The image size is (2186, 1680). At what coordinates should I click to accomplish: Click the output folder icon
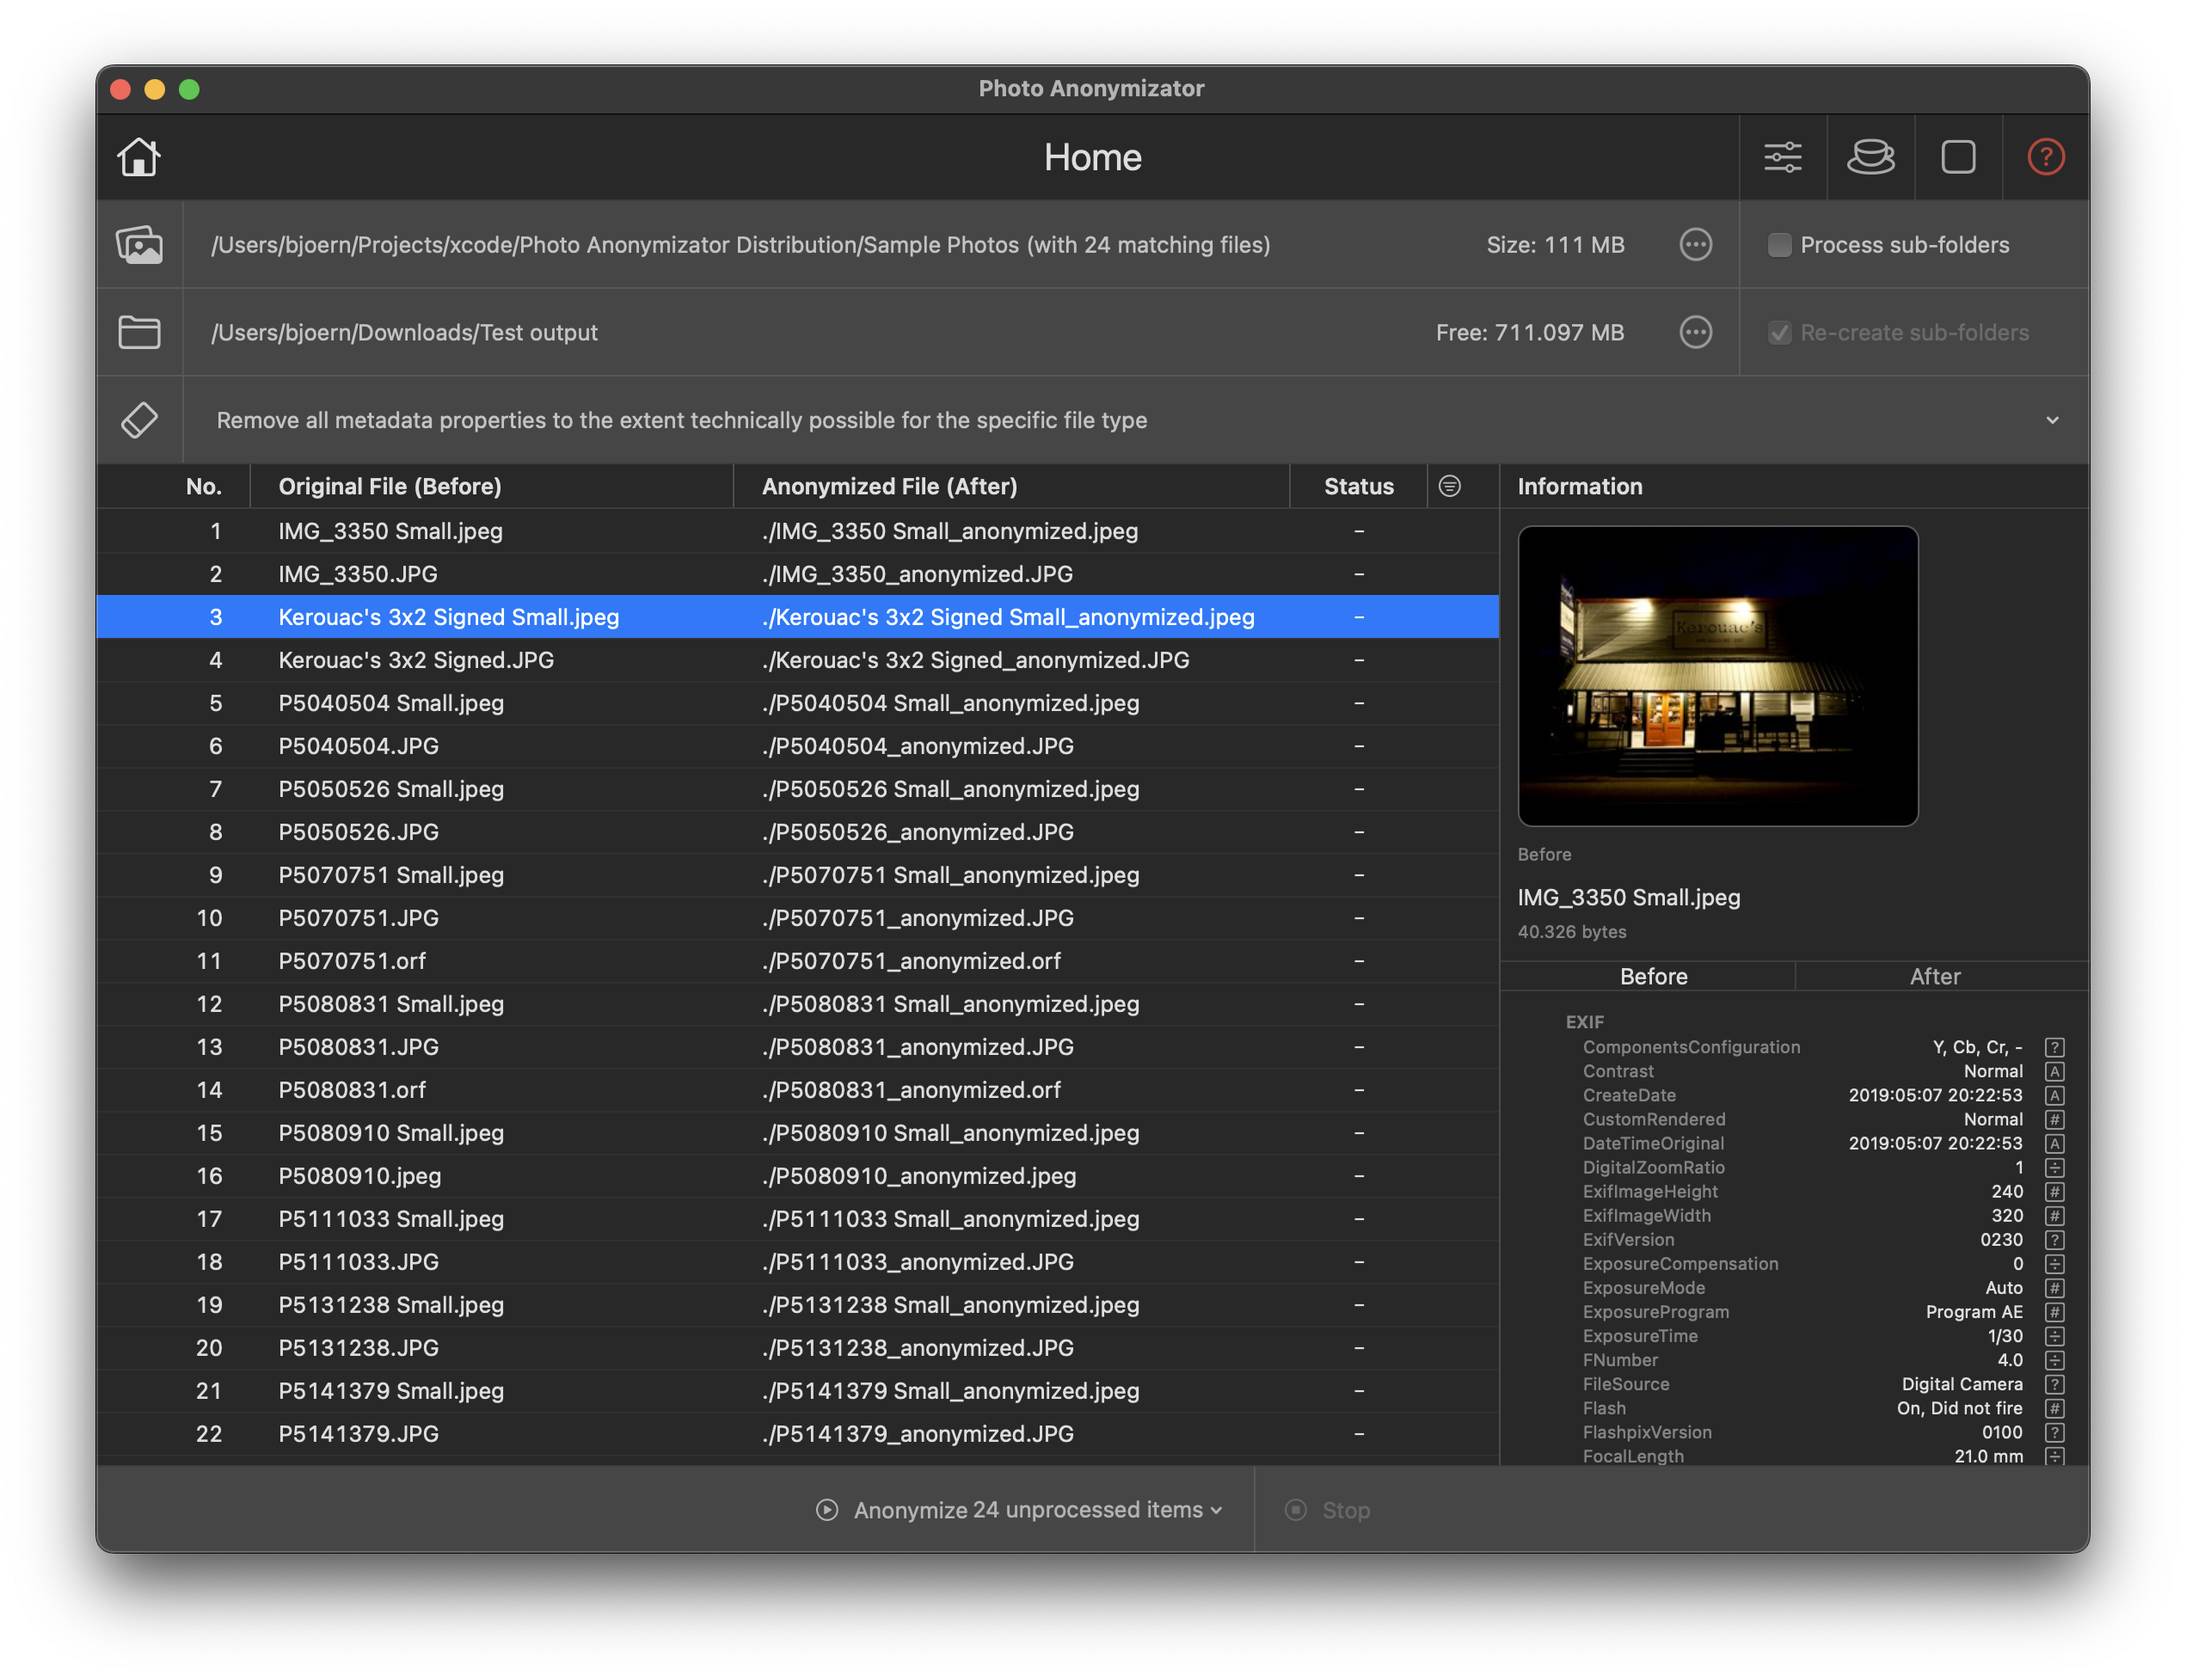coord(139,333)
